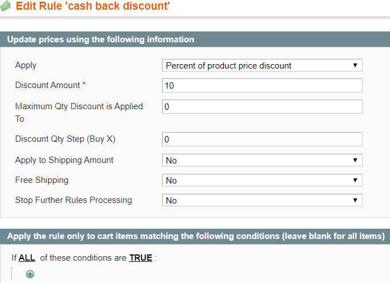Screen dimensions: 390x283
Task: Click the 'Edit Rule cash back discount' title
Action: click(x=93, y=7)
